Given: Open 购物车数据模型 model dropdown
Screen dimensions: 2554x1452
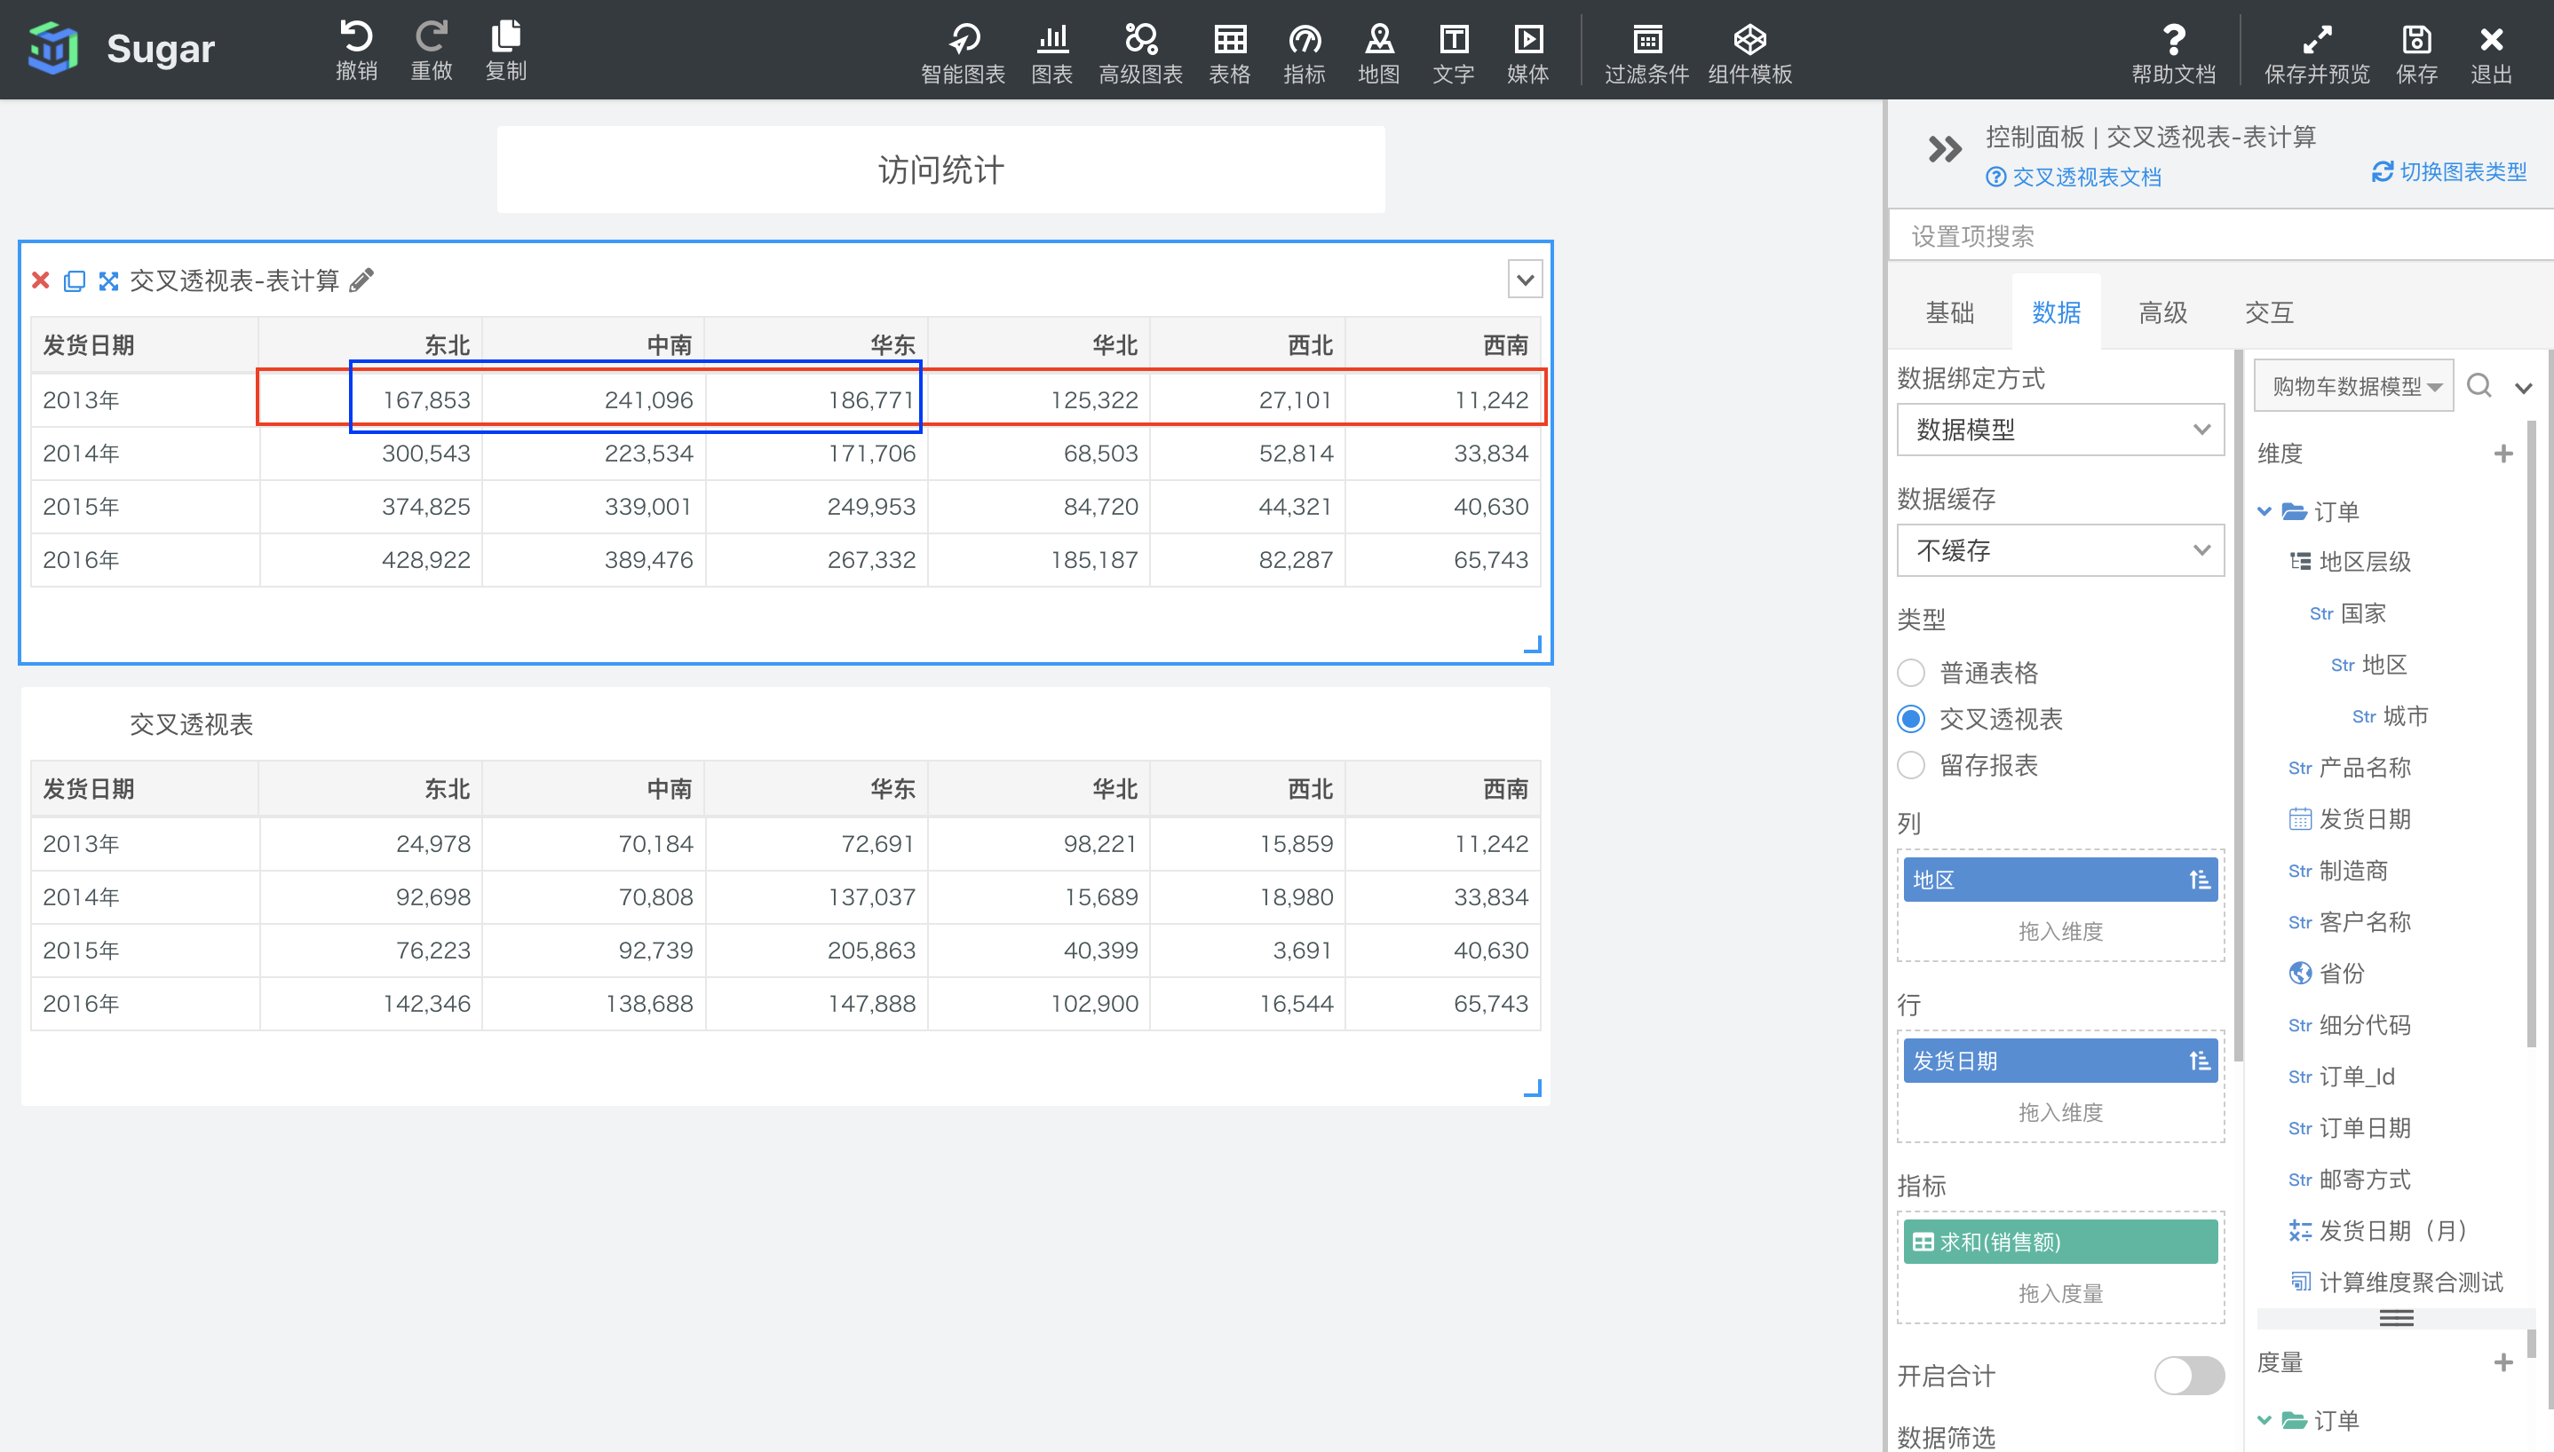Looking at the screenshot, I should point(2353,386).
